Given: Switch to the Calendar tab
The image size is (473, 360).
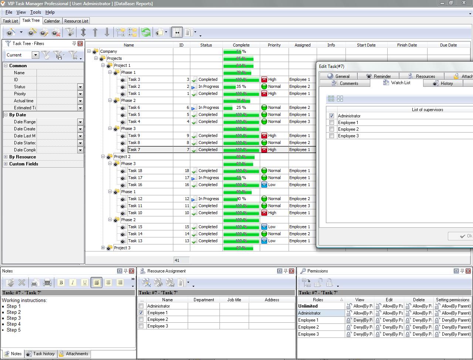Looking at the screenshot, I should [52, 21].
